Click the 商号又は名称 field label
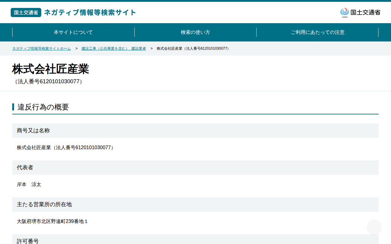The width and height of the screenshot is (391, 244). coord(33,131)
